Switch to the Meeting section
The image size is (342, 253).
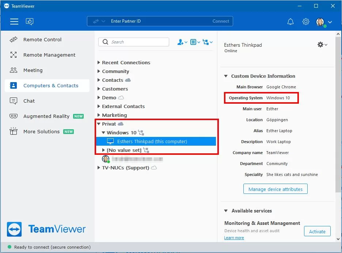click(x=33, y=70)
